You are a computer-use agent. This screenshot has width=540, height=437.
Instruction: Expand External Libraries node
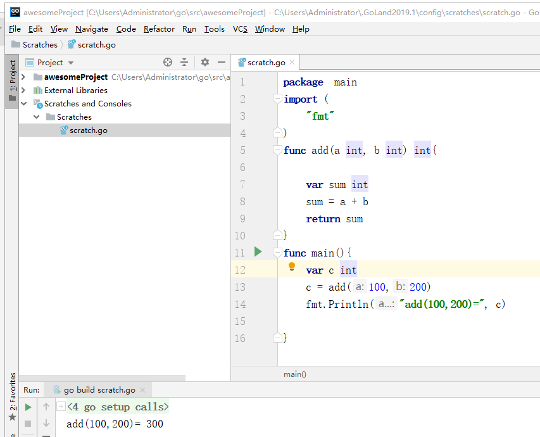point(23,91)
